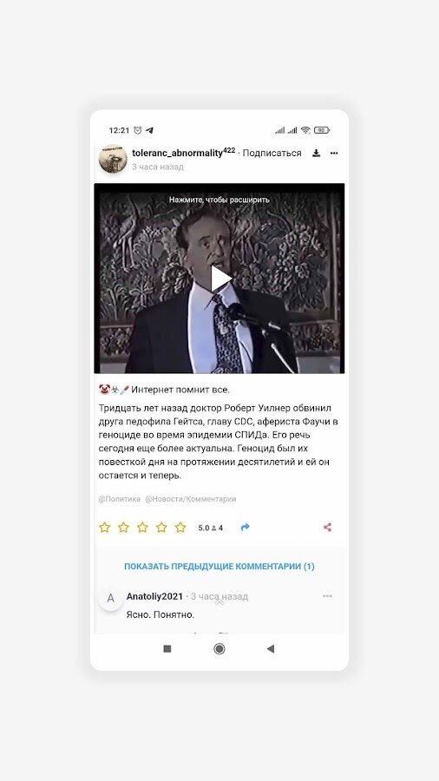Click the pink share icon

327,528
